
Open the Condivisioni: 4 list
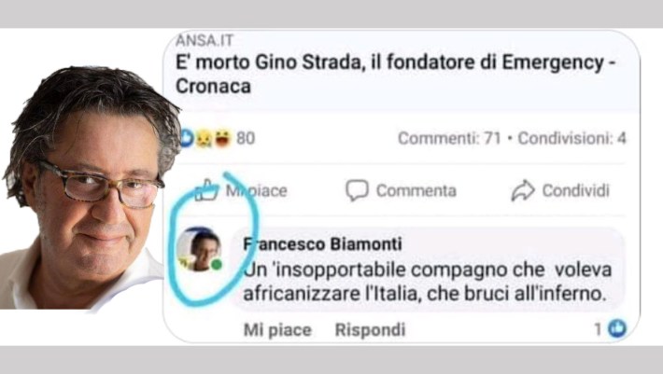[572, 138]
